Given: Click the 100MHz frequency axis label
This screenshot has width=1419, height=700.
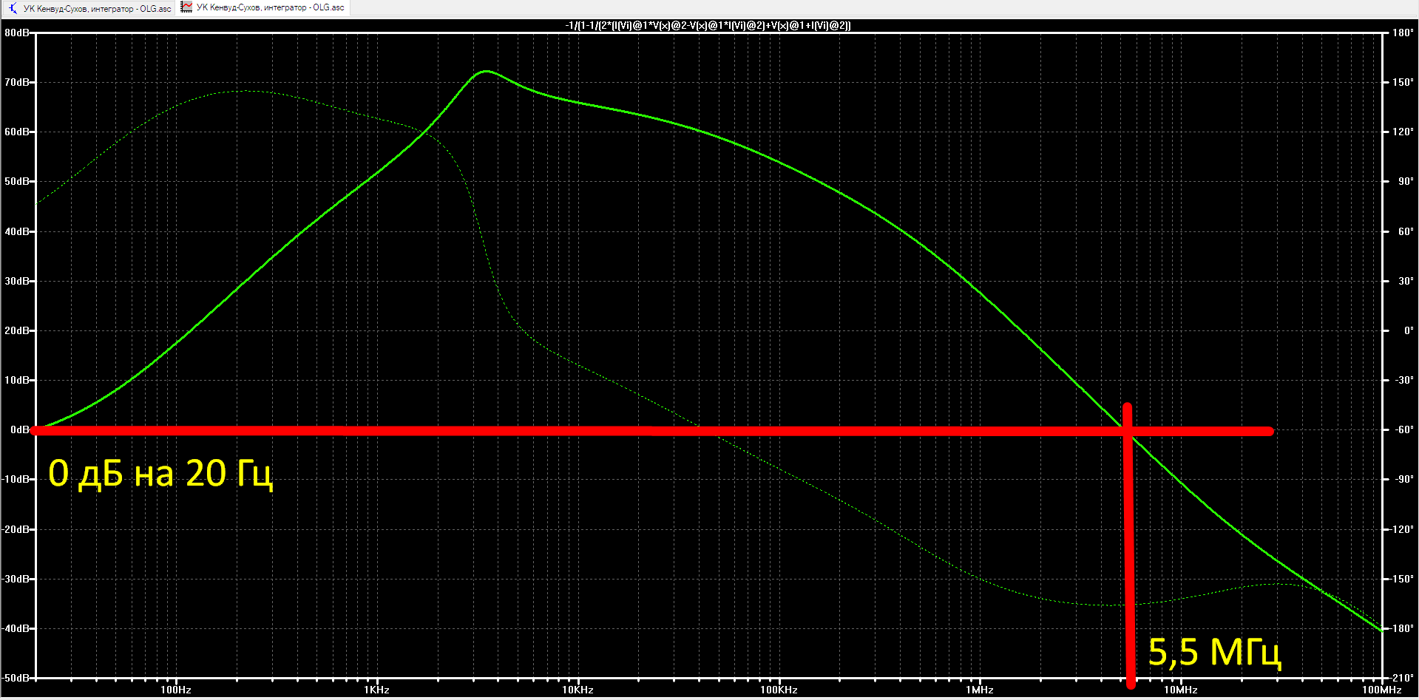Looking at the screenshot, I should [x=1382, y=690].
